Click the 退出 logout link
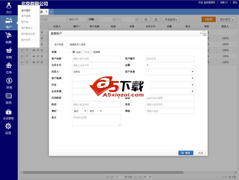The height and width of the screenshot is (180, 239). (235, 2)
